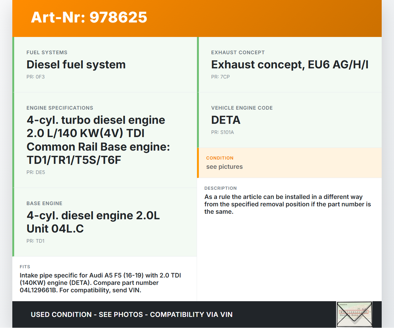This screenshot has height=328, width=394.
Task: Click the DETA vehicle engine code
Action: [x=226, y=120]
